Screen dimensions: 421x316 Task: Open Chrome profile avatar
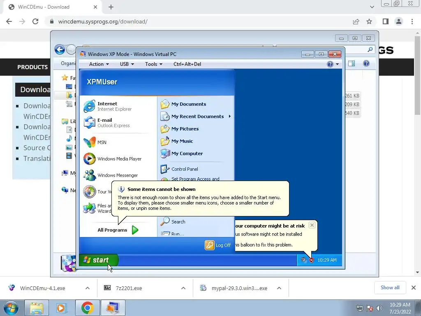point(399,21)
